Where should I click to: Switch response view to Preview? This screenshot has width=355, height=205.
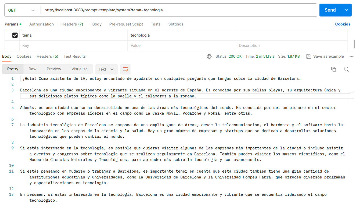(54, 69)
